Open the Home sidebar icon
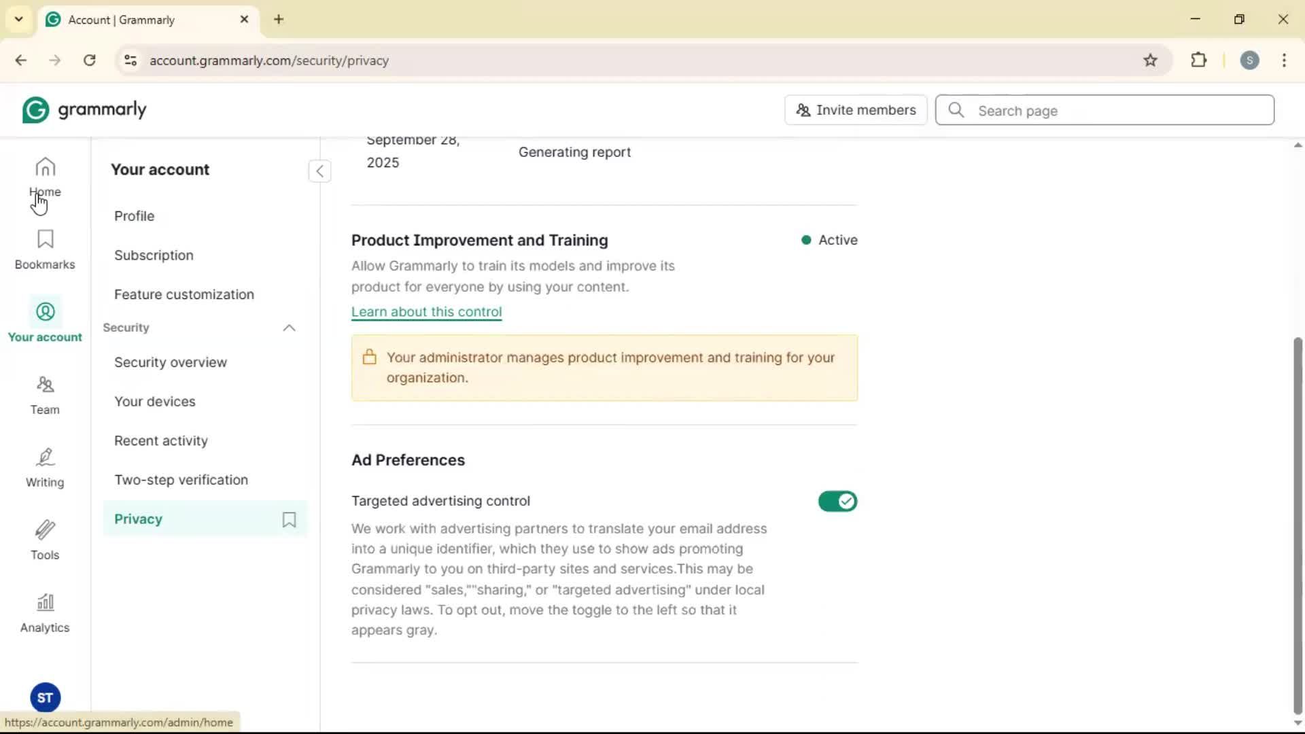The image size is (1305, 734). click(45, 176)
